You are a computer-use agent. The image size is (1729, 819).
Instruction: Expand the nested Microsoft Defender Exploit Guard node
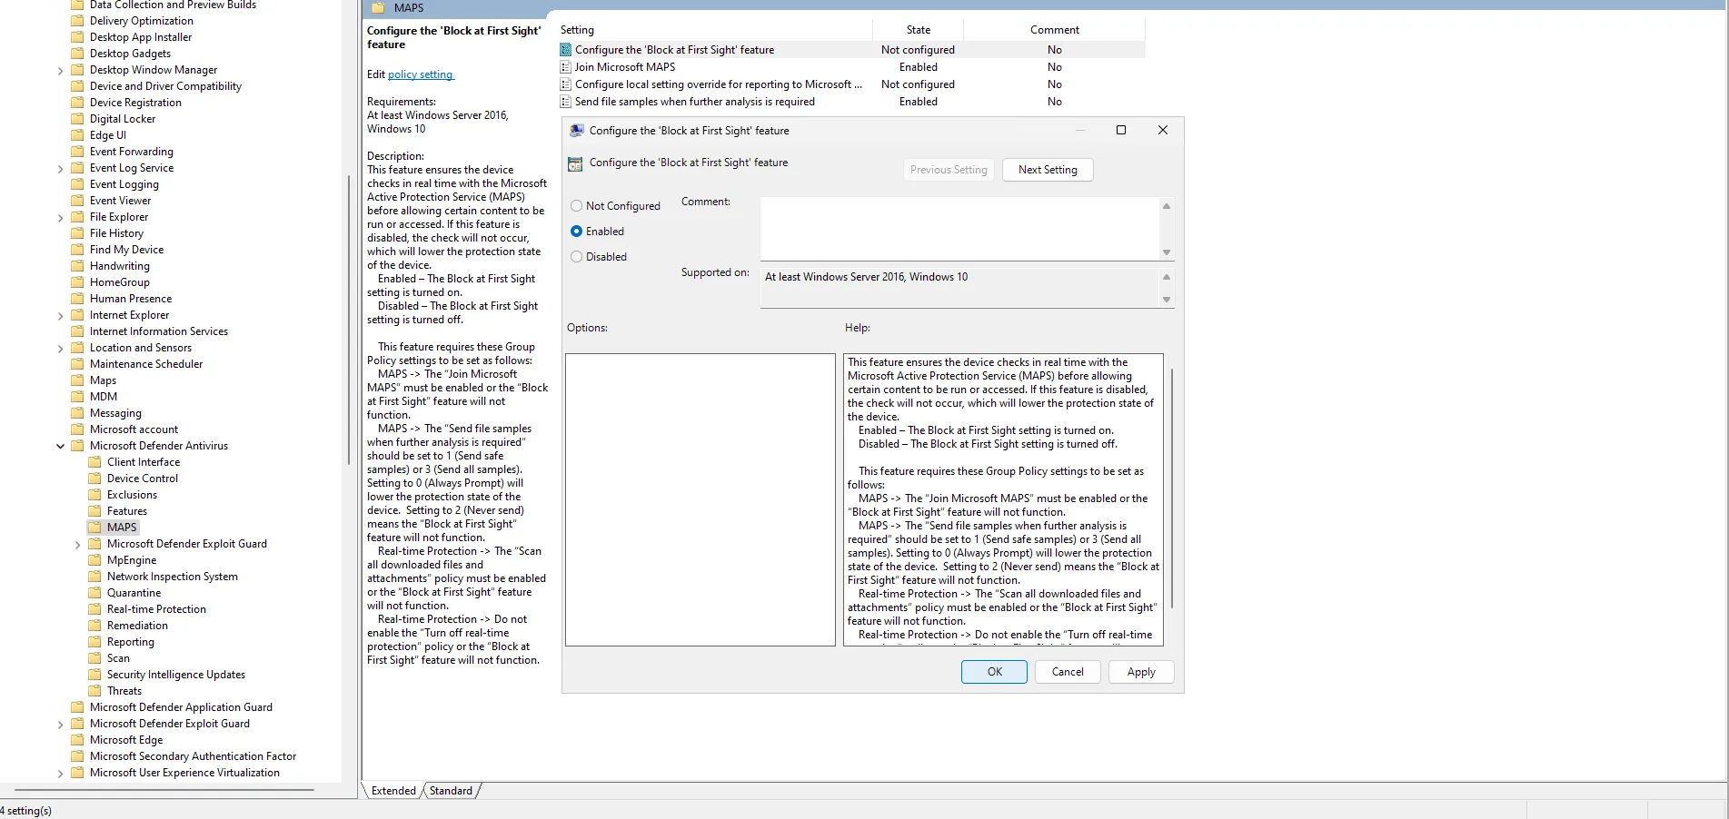coord(78,545)
